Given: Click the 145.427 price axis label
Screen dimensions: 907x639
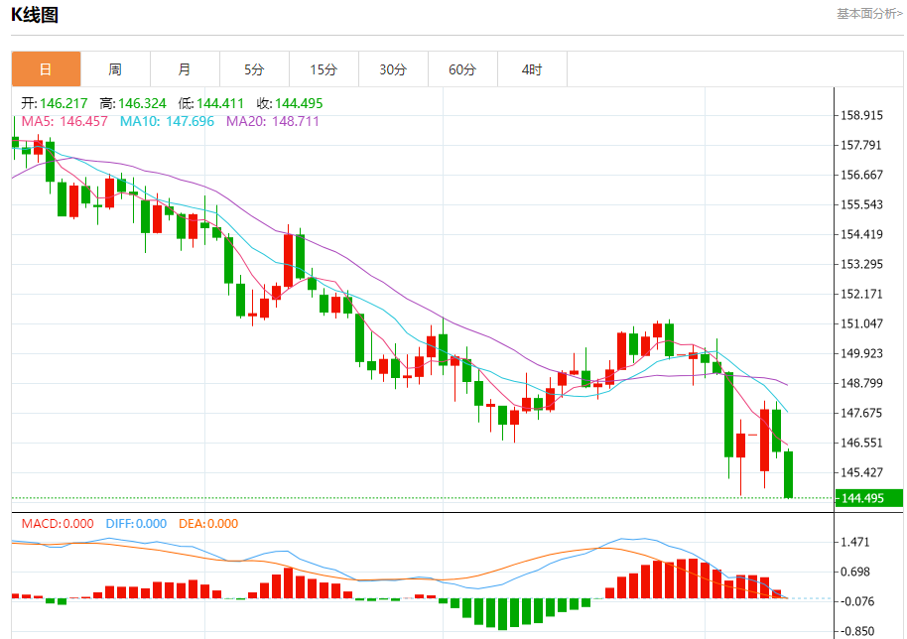Looking at the screenshot, I should pyautogui.click(x=862, y=472).
